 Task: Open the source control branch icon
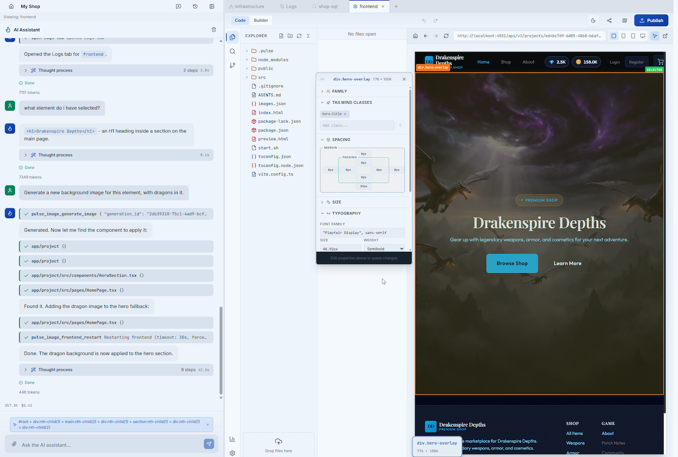coord(232,65)
